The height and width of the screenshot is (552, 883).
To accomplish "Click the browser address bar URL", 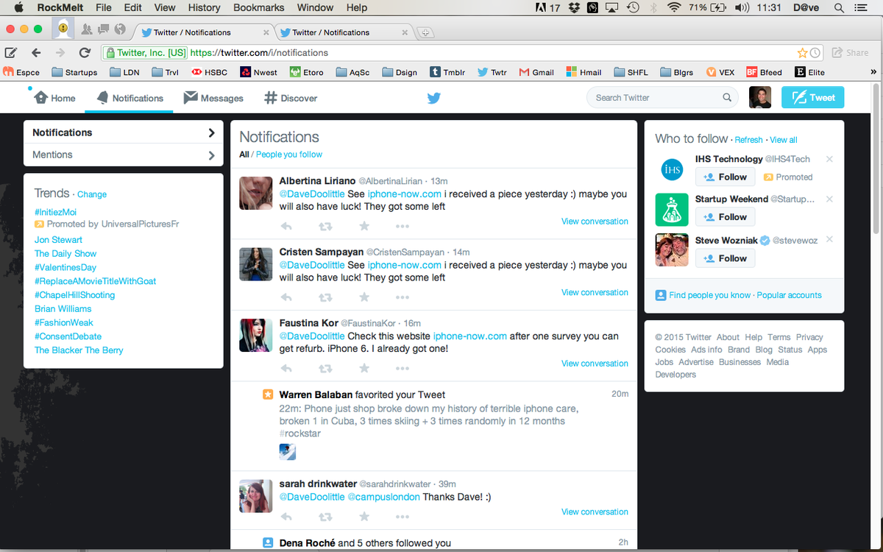I will tap(259, 53).
